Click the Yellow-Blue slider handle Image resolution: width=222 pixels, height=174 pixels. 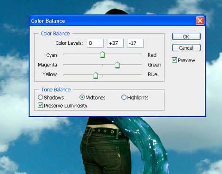pos(96,75)
